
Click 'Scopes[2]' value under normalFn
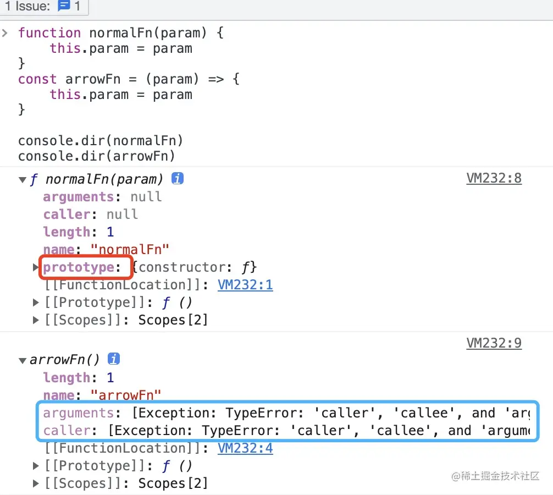tap(173, 320)
